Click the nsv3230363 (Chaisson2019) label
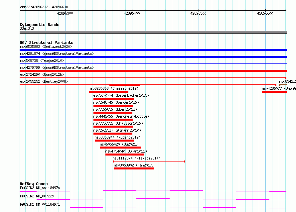 113,88
